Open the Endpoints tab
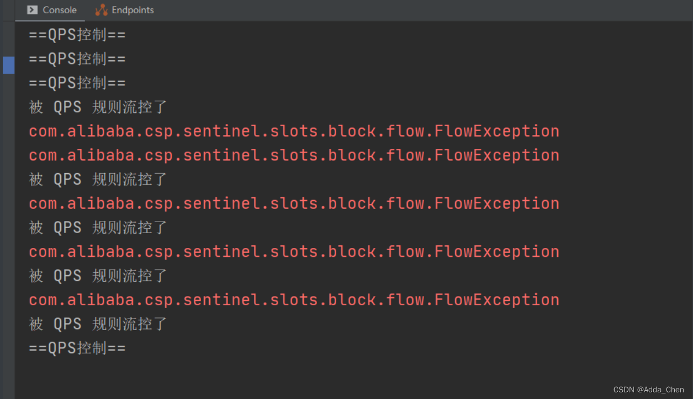Screen dimensions: 693x399 tap(124, 10)
